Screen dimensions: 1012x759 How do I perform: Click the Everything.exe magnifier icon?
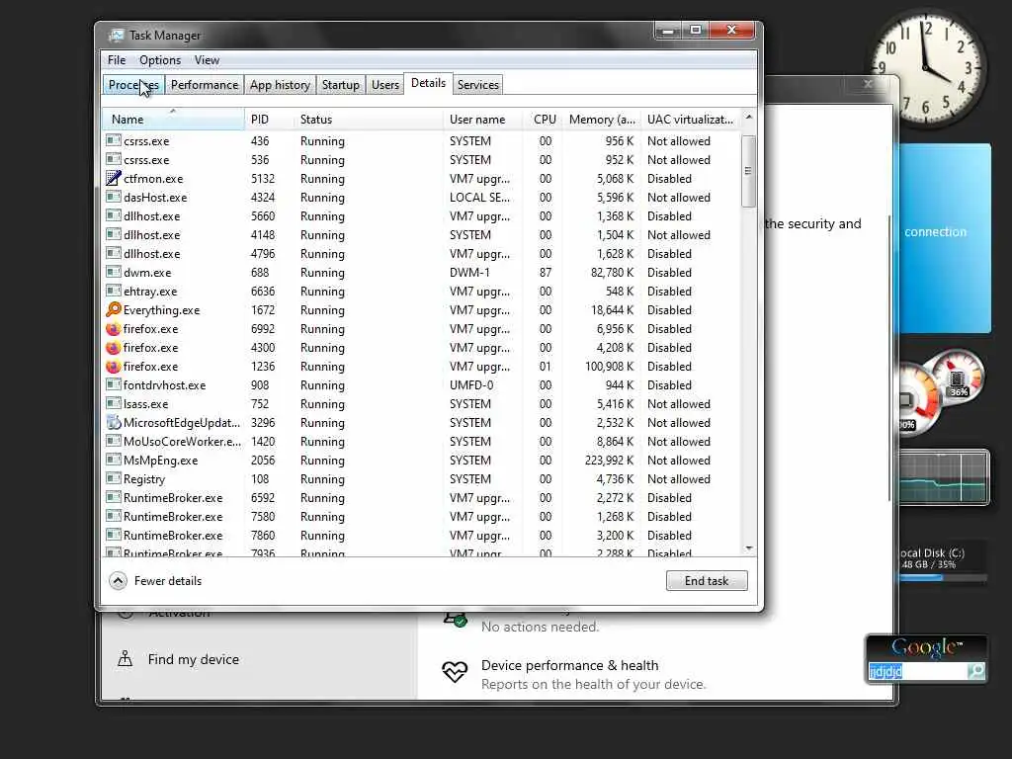114,309
